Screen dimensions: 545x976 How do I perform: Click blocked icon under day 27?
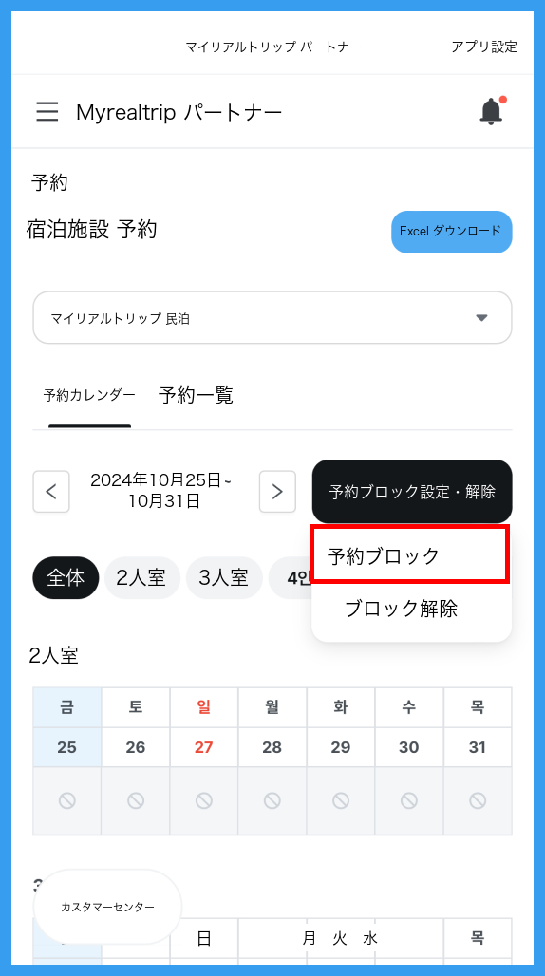tap(204, 800)
